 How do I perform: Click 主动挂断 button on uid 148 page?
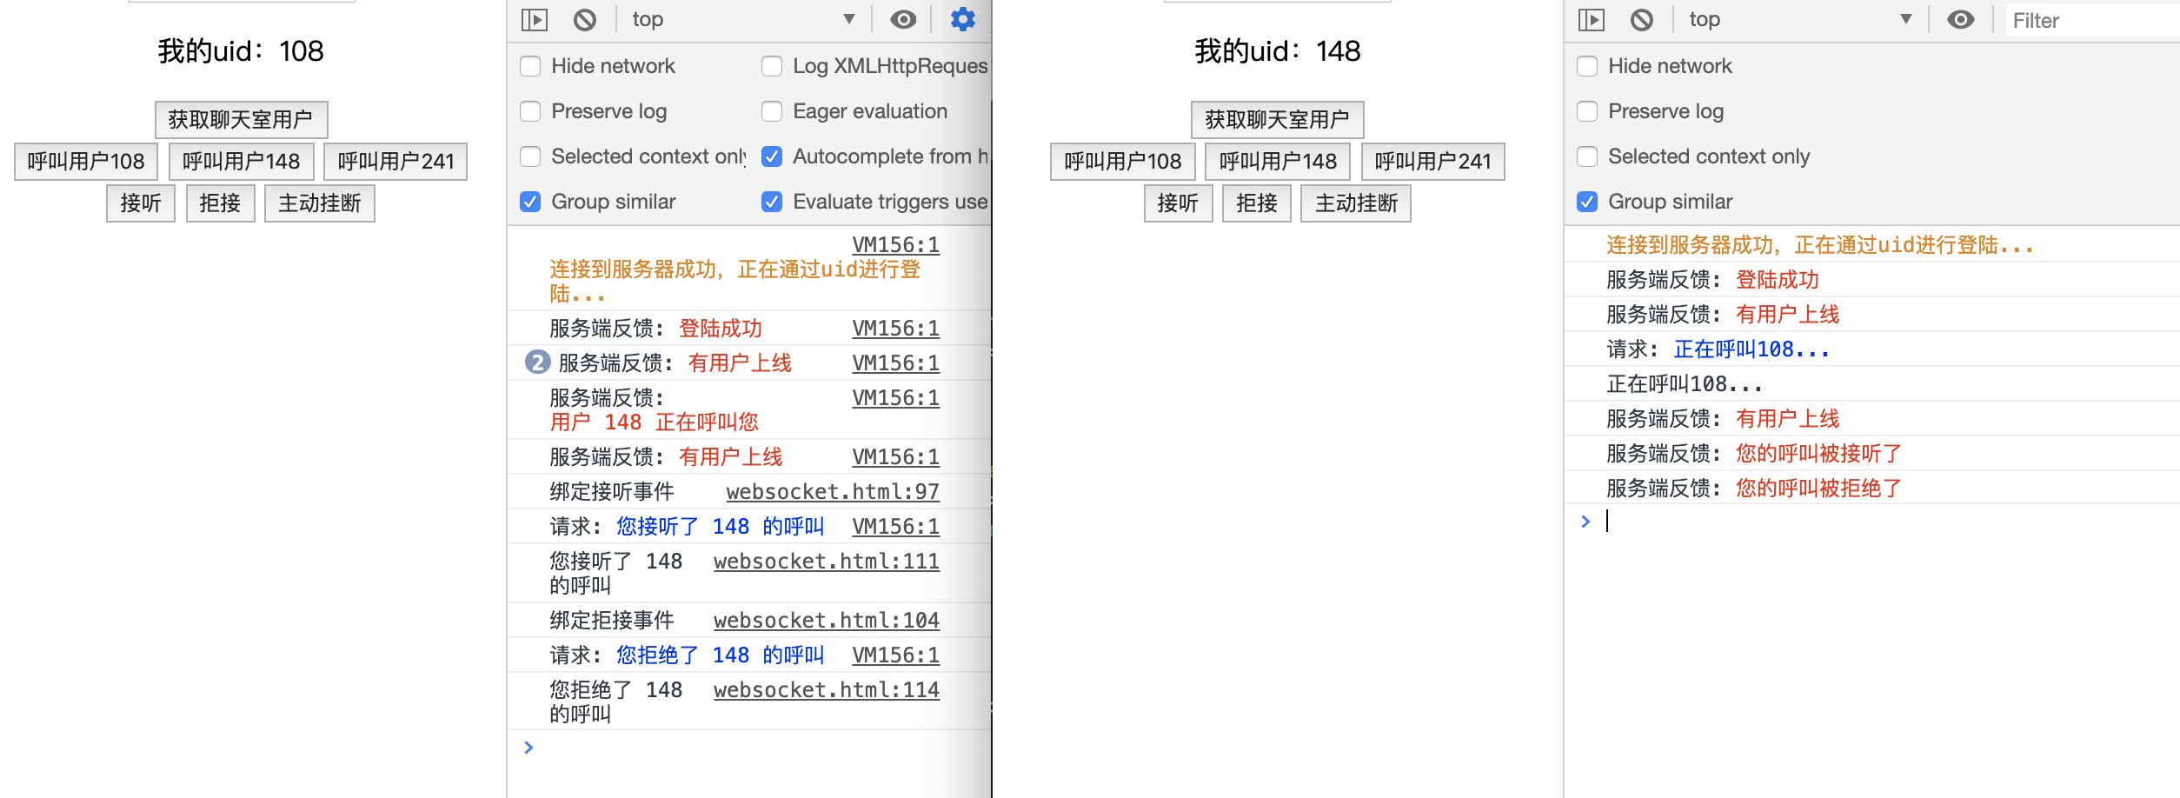click(x=1356, y=203)
